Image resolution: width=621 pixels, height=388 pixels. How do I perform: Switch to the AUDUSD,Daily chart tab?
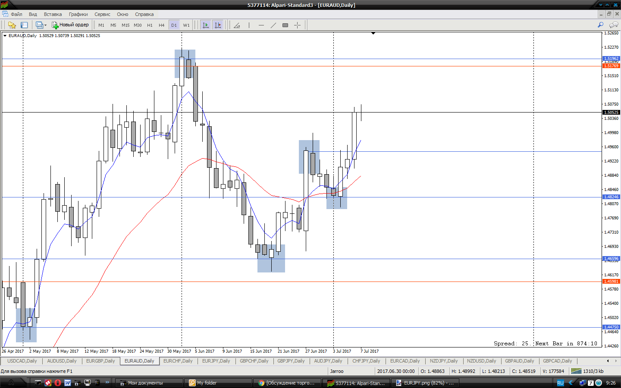tap(62, 361)
